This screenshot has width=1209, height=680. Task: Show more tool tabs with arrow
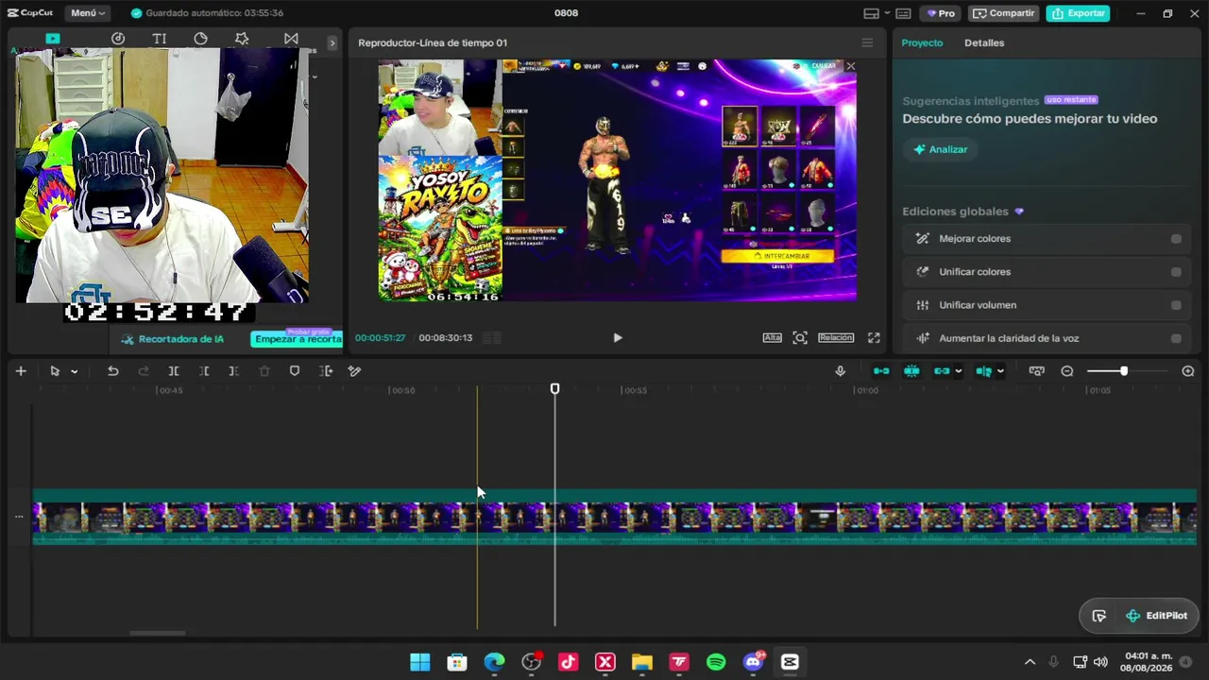(332, 42)
